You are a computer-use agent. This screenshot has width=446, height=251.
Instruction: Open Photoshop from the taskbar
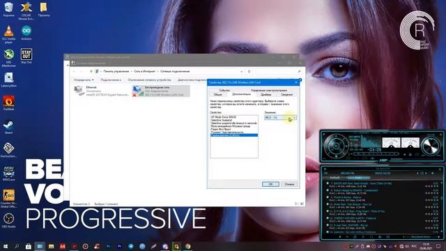[x=108, y=246]
